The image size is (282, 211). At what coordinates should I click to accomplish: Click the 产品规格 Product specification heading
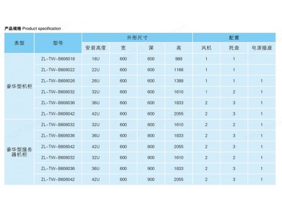tap(33, 29)
